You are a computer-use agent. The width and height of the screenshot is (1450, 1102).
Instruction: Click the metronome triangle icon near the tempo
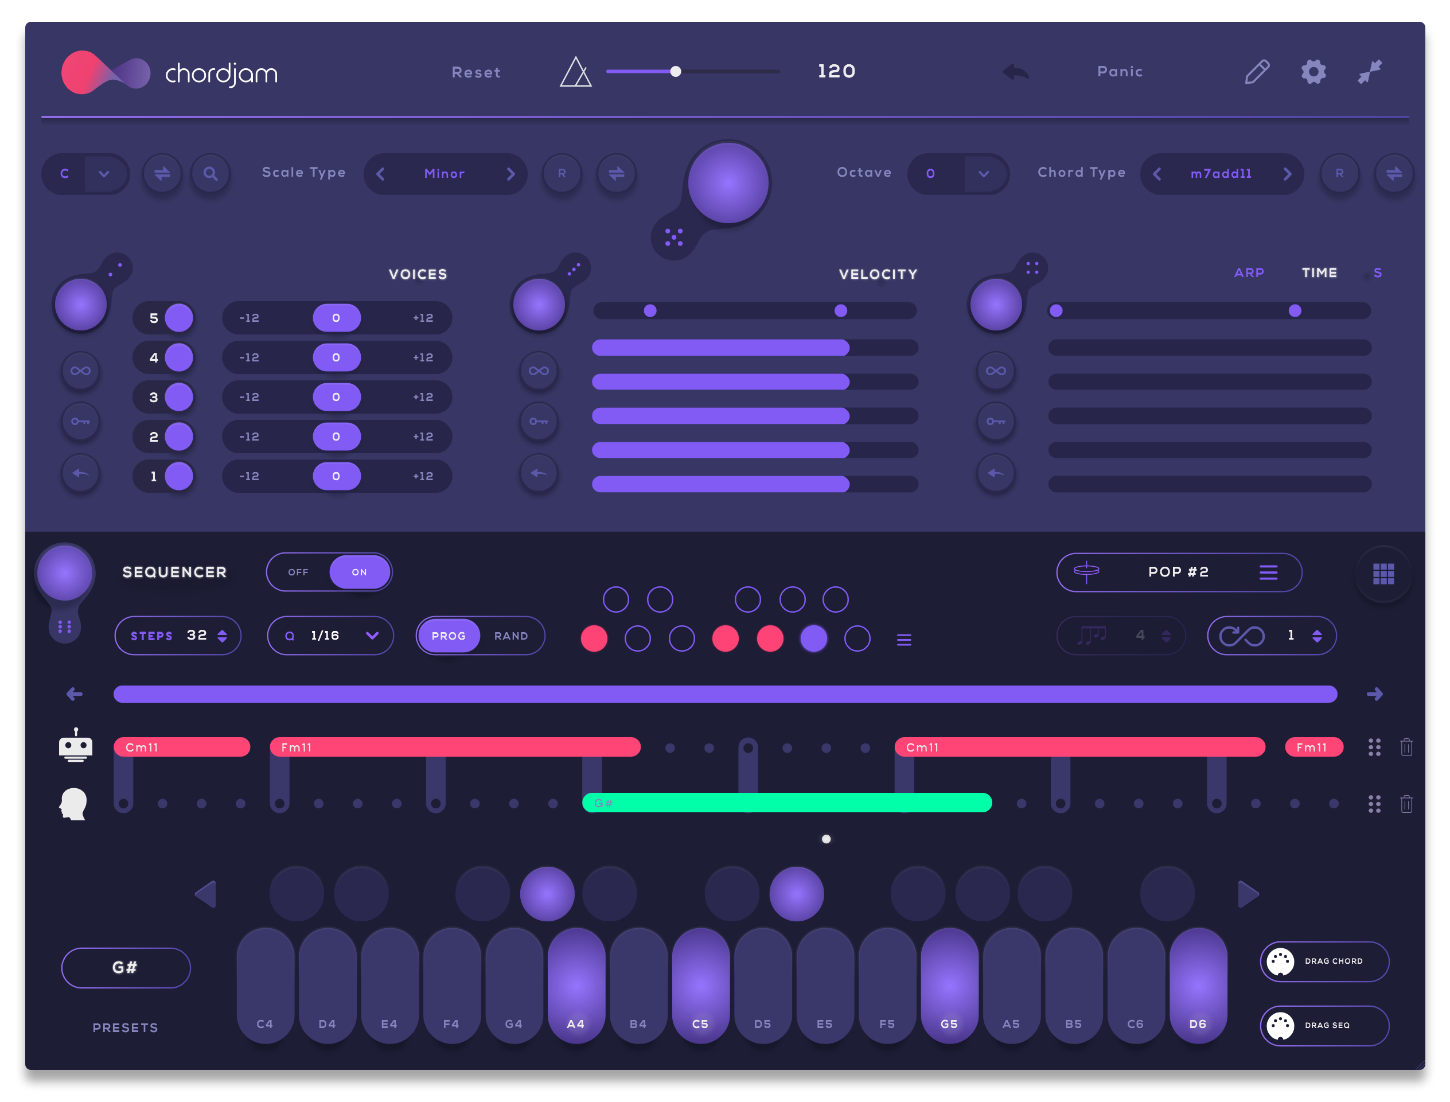click(575, 73)
